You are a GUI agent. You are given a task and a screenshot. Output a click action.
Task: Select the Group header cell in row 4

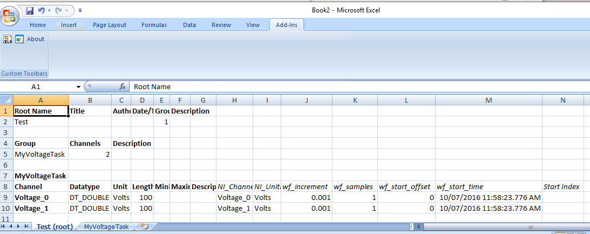click(40, 144)
